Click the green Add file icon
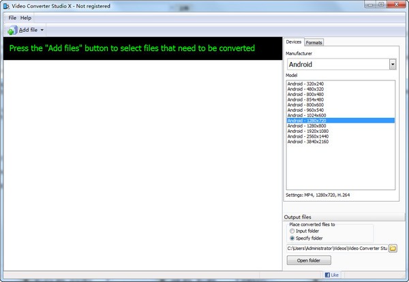Viewport: 409px width, 282px height. click(12, 30)
